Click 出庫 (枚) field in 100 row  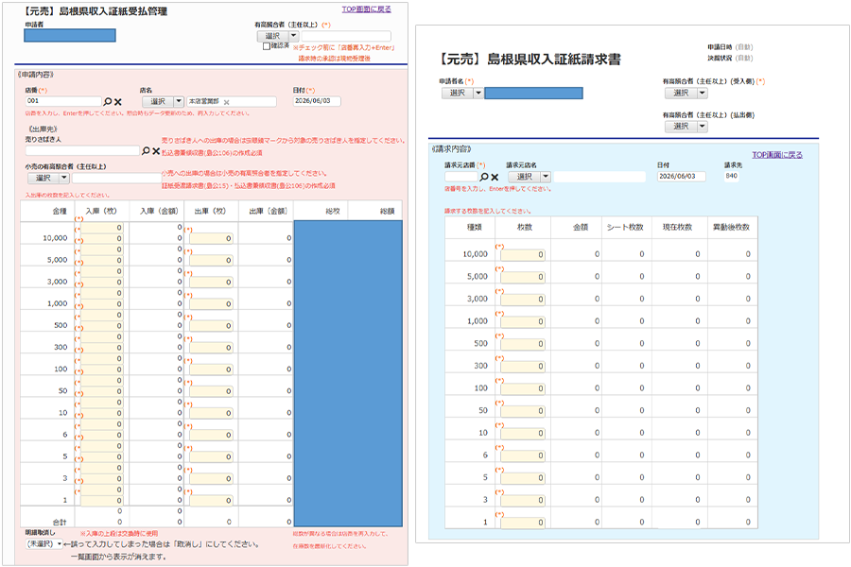[x=211, y=369]
